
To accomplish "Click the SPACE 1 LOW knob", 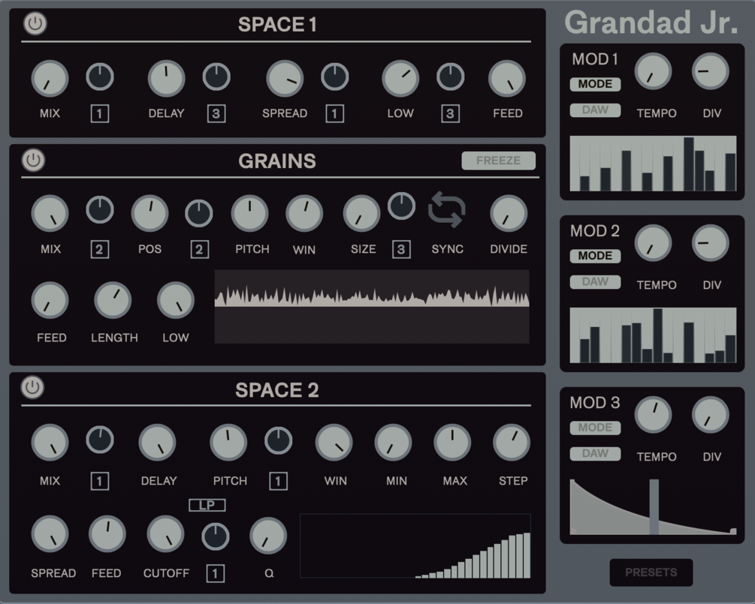I will point(400,78).
